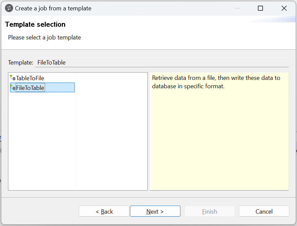Click the 'Create a job from a template' title

53,8
